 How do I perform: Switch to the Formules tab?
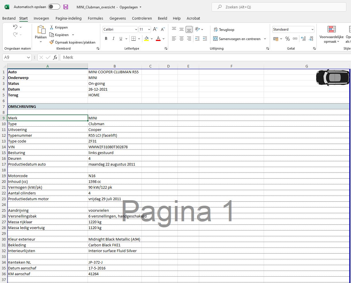95,18
